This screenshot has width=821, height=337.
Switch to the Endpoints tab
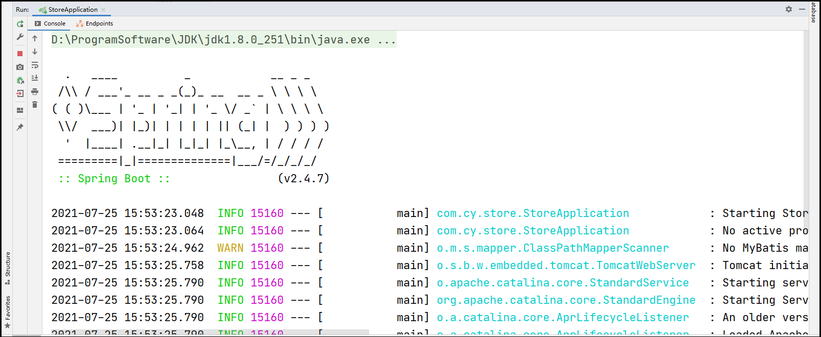coord(95,23)
